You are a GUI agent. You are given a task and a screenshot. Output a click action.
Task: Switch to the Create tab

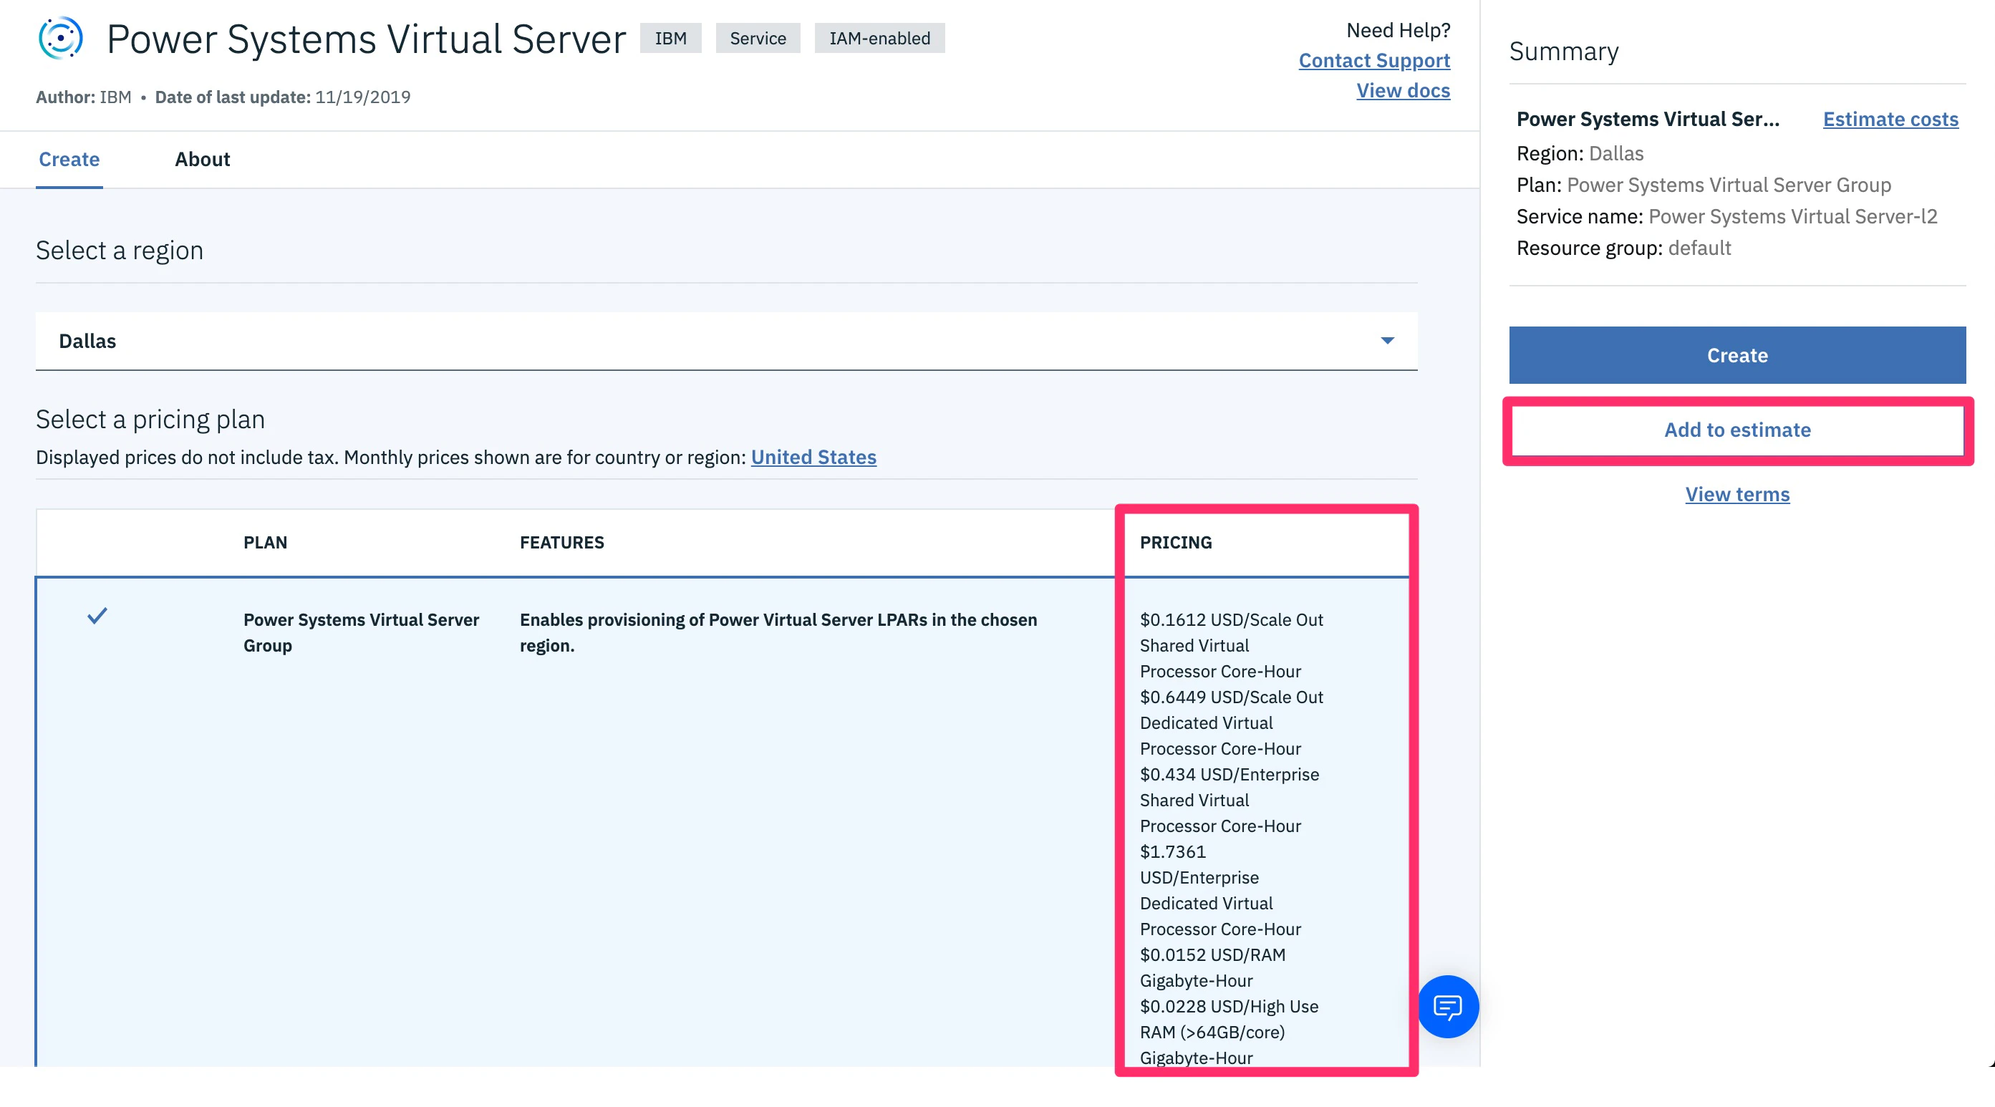pos(69,159)
